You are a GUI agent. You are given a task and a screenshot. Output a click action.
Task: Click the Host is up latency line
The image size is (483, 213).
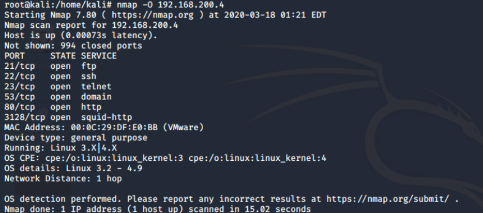[x=81, y=35]
